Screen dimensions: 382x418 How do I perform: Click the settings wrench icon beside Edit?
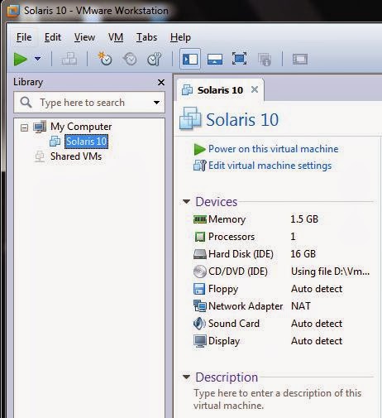(200, 166)
